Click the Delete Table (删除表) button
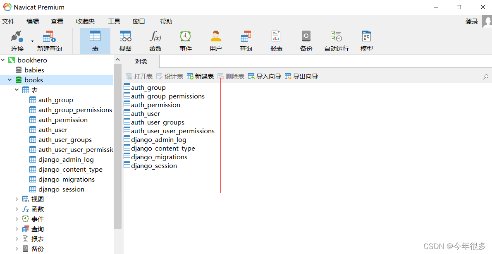Viewport: 492px width, 254px height. click(x=231, y=76)
